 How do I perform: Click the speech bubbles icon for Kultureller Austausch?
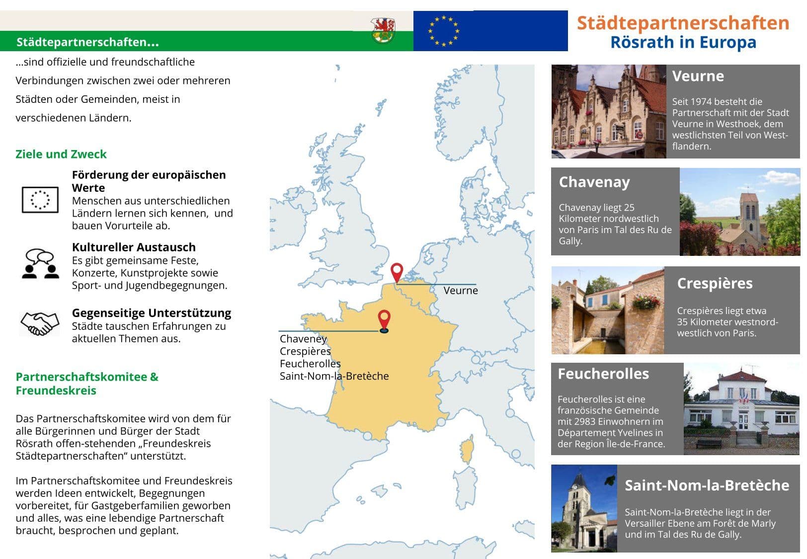(x=40, y=264)
